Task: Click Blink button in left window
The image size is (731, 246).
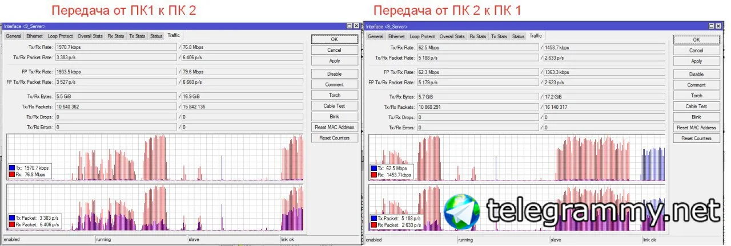Action: point(335,117)
